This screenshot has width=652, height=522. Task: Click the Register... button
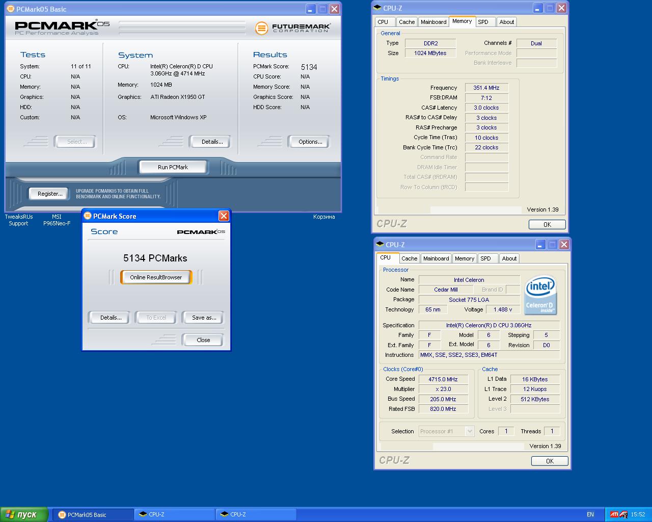coord(50,194)
